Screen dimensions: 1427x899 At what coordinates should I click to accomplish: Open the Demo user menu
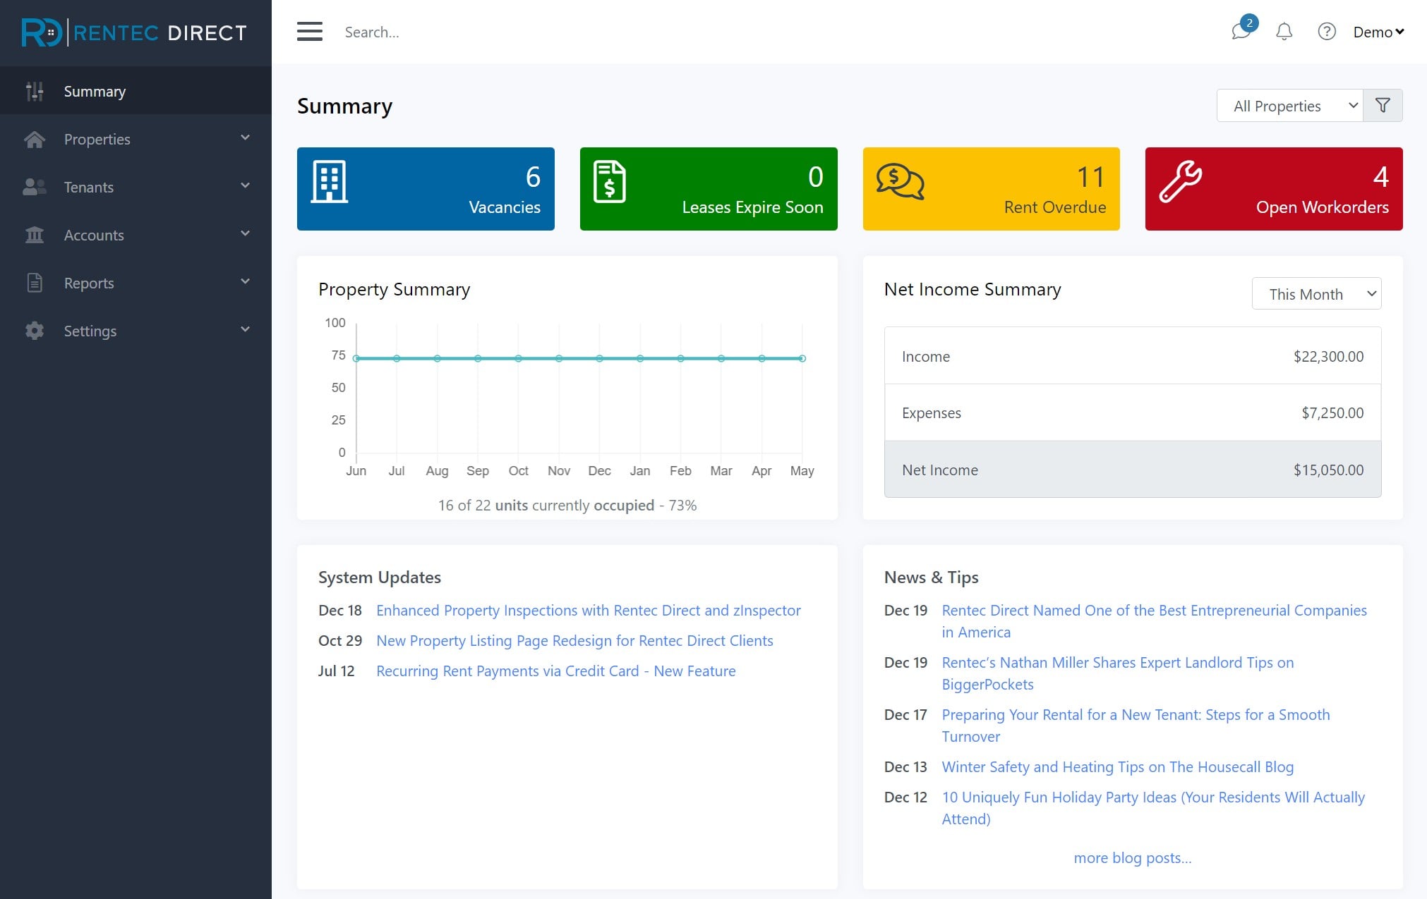point(1378,32)
